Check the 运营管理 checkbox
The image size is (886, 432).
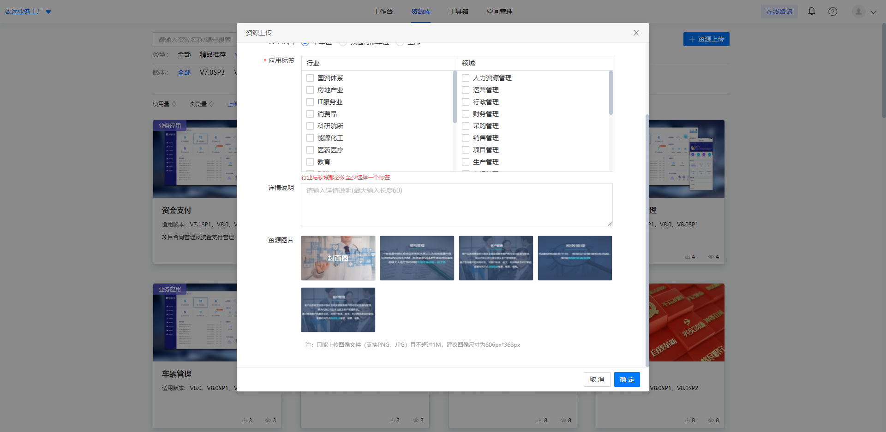[466, 90]
